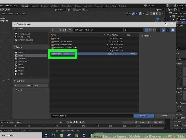
Task: Open viewport Options dropdown
Action: [160, 10]
